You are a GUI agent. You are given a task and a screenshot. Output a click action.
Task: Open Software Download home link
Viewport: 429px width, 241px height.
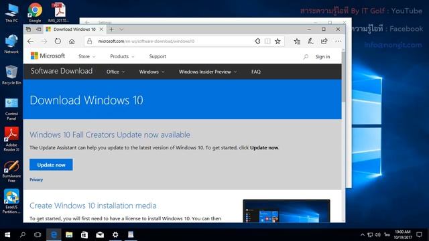coord(62,71)
